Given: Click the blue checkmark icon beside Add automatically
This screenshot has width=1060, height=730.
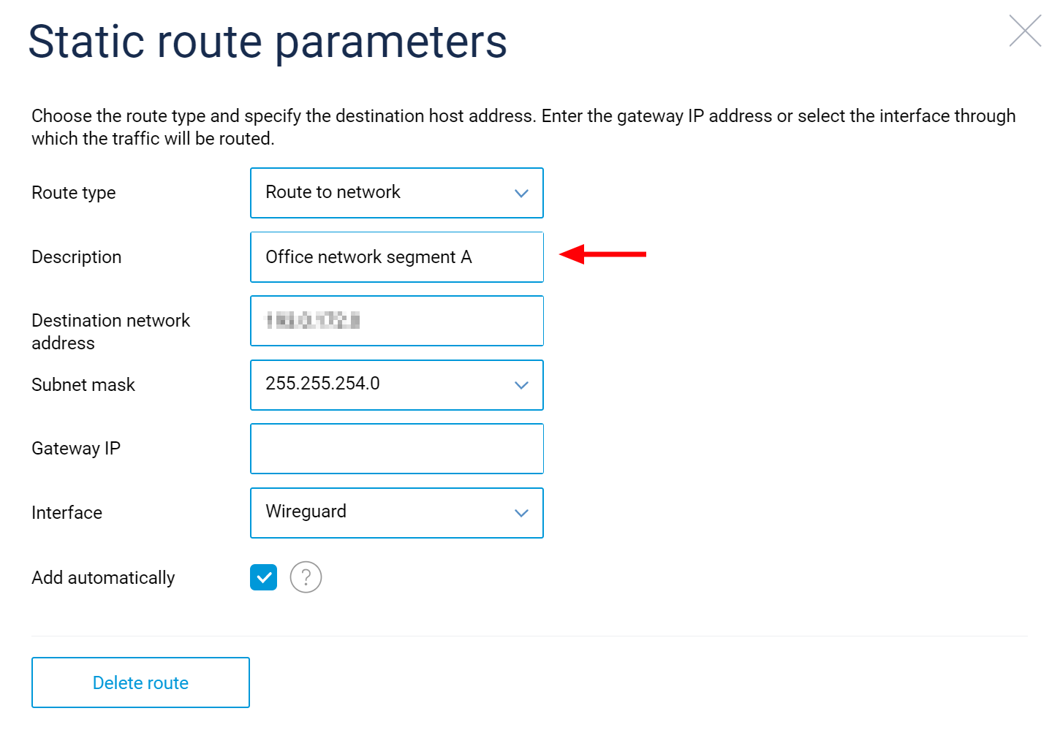Looking at the screenshot, I should (263, 577).
